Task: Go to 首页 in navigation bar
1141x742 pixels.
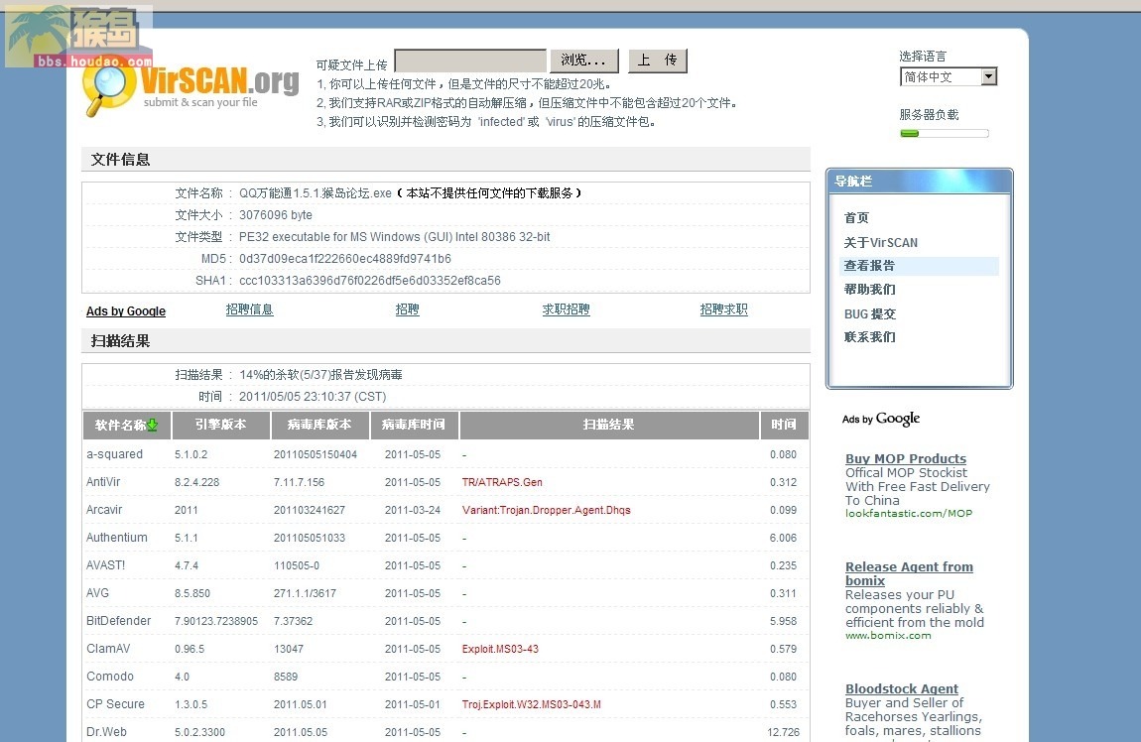Action: 856,218
